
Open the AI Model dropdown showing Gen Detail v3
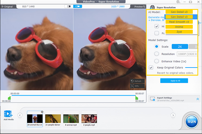[179, 12]
